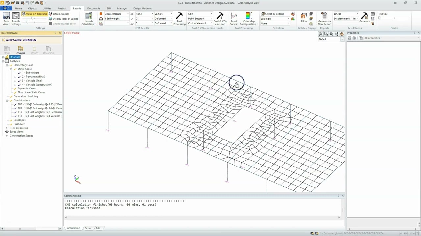The image size is (421, 236).
Task: Click the orange arrow result type icon
Action: [101, 14]
